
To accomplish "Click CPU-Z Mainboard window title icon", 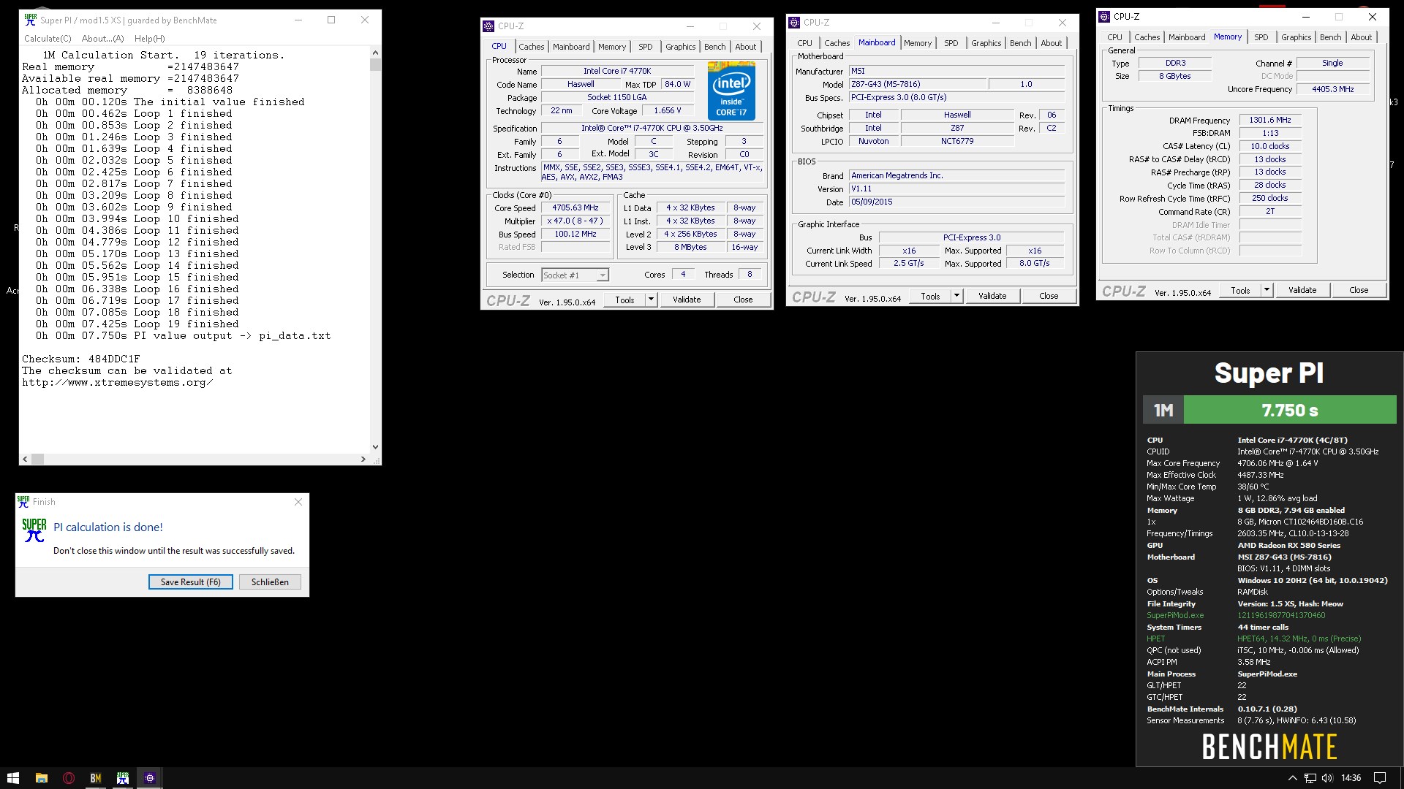I will (x=794, y=23).
